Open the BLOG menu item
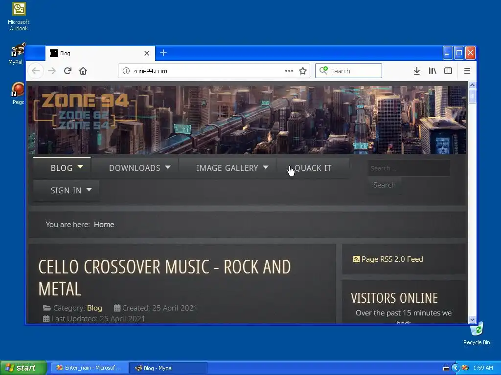The height and width of the screenshot is (375, 501). [62, 168]
